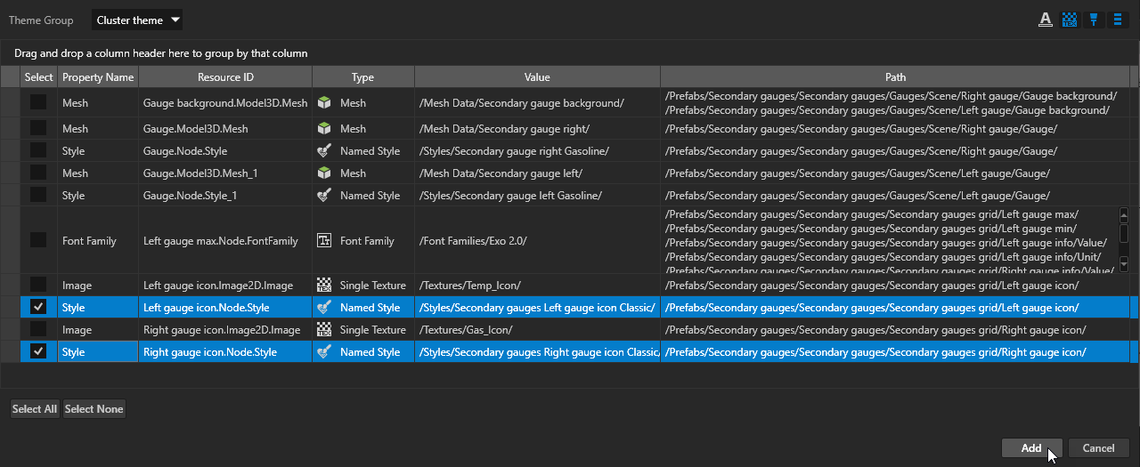The height and width of the screenshot is (467, 1140).
Task: Toggle the style brush filter icon
Action: tap(1094, 20)
